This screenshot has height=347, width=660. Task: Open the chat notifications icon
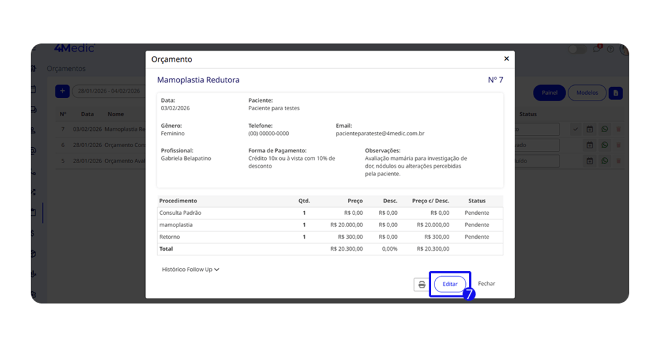point(597,50)
